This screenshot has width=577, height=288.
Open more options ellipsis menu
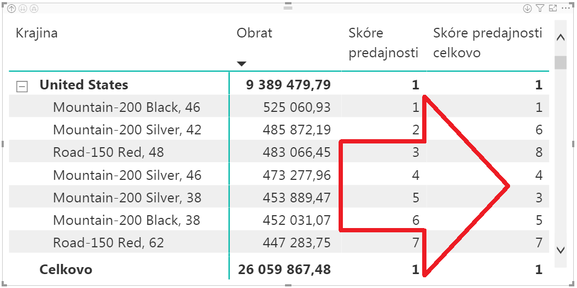click(566, 9)
